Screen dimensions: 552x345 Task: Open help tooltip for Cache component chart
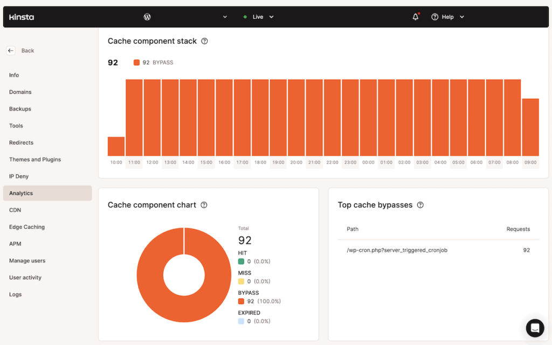coord(204,205)
